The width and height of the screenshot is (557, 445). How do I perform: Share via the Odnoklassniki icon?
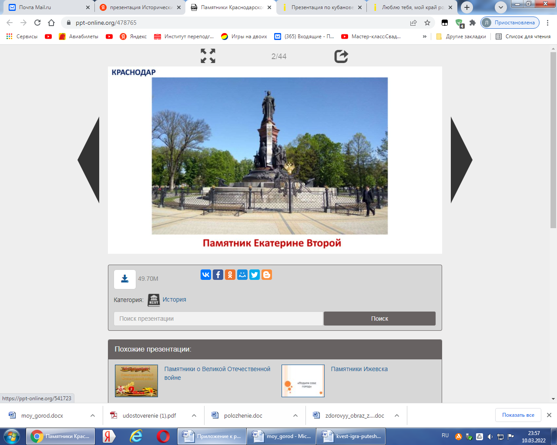point(230,275)
